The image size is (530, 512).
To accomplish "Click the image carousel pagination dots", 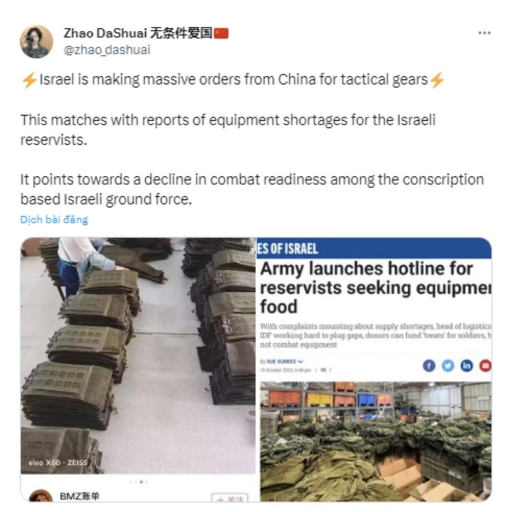I will click(138, 482).
